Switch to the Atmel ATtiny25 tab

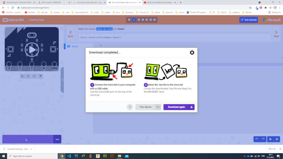tap(19, 2)
